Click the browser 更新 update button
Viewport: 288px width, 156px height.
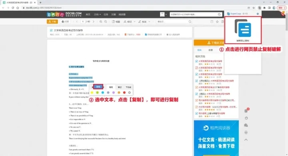pyautogui.click(x=281, y=8)
